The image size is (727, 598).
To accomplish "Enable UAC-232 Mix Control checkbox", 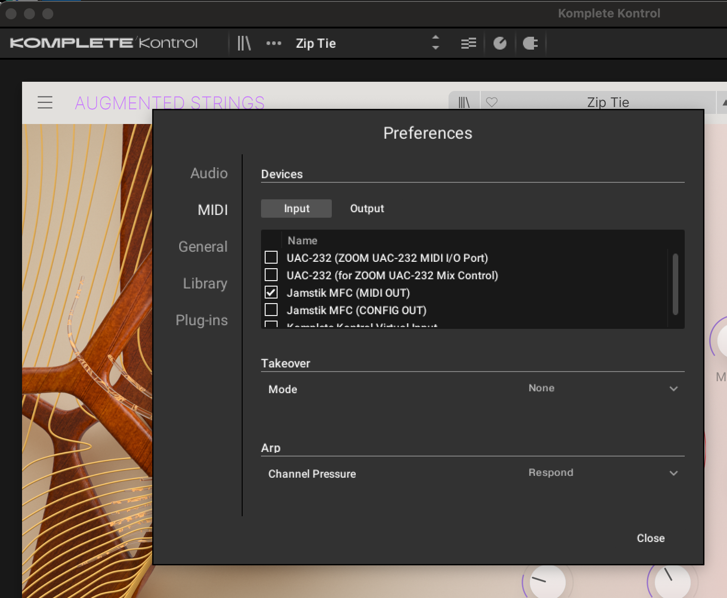I will coord(271,275).
